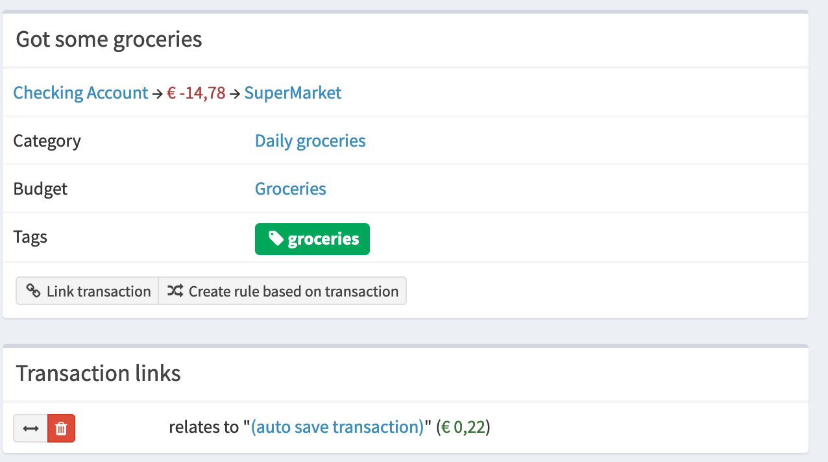
Task: Click the red € -14,78 amount
Action: (196, 93)
